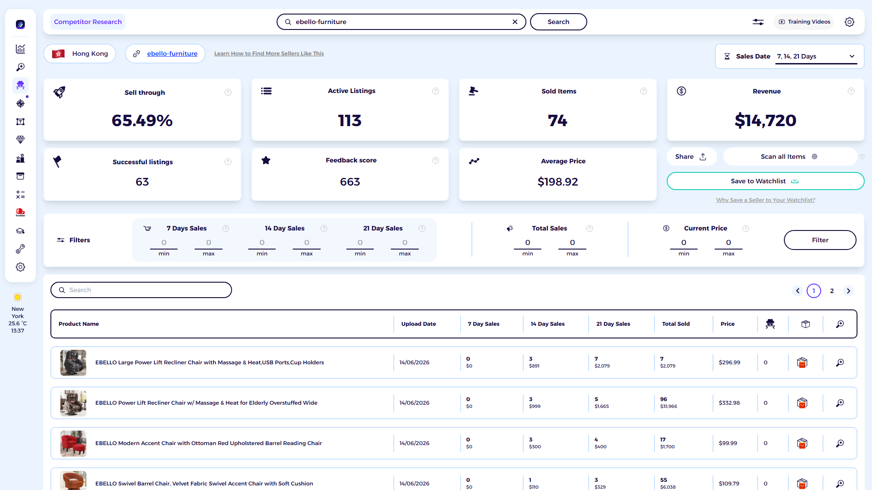The width and height of the screenshot is (872, 490).
Task: Open the graduation cap academy sidebar icon
Action: [20, 231]
